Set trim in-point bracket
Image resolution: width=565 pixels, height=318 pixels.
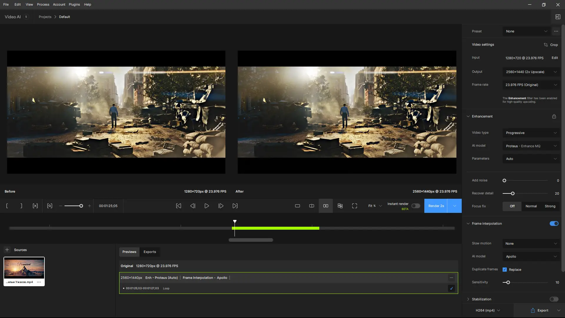(7, 206)
